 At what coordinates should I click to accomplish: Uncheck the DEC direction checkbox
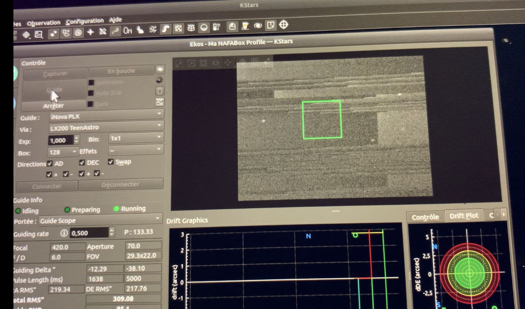[82, 163]
